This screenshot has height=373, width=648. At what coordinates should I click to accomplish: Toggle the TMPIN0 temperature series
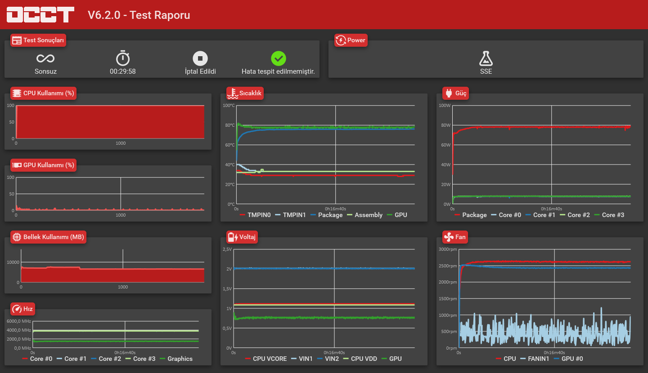click(x=255, y=215)
